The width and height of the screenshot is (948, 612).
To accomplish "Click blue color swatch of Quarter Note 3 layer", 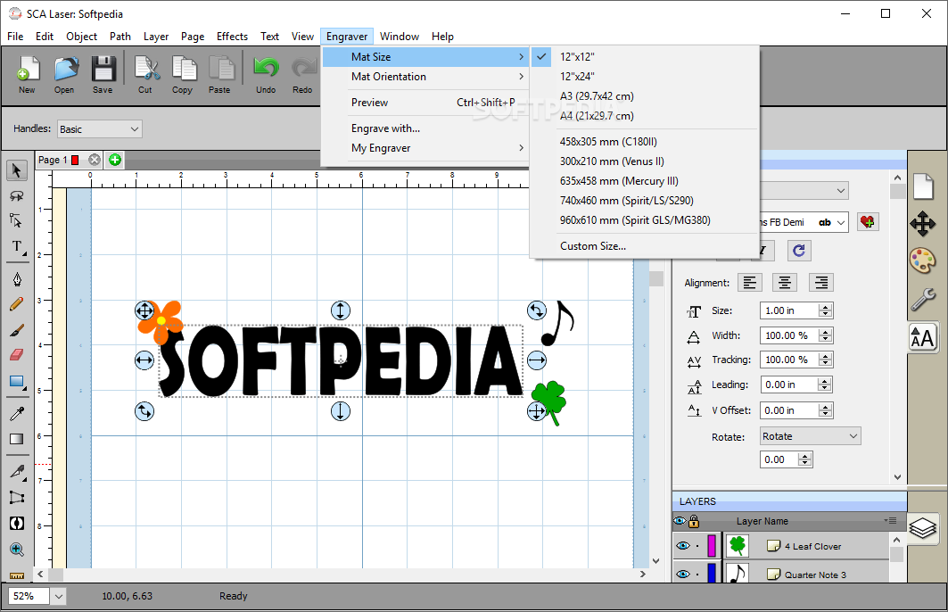I will (712, 573).
